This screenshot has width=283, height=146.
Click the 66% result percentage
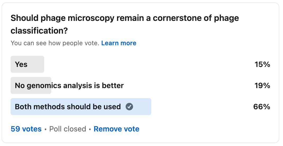point(262,107)
